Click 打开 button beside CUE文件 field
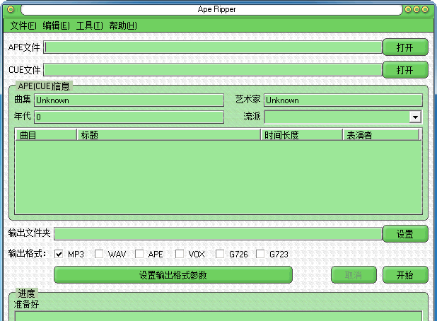The width and height of the screenshot is (437, 321). tap(405, 70)
